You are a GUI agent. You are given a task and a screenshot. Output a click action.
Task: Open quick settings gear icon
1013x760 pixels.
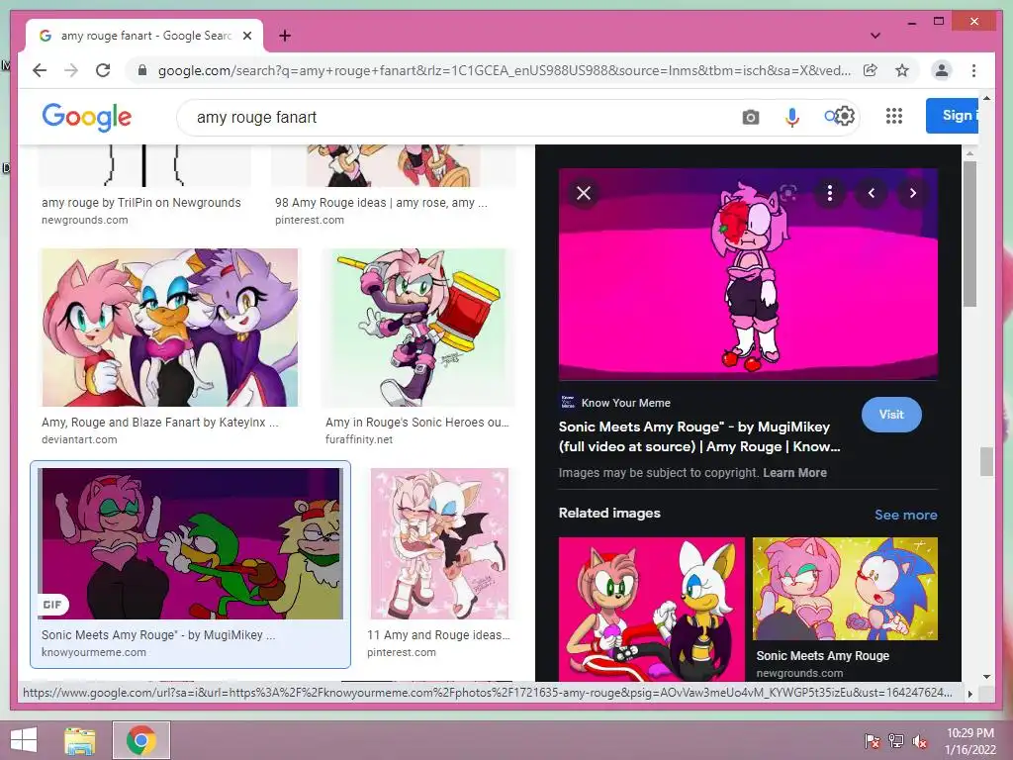[x=845, y=117]
